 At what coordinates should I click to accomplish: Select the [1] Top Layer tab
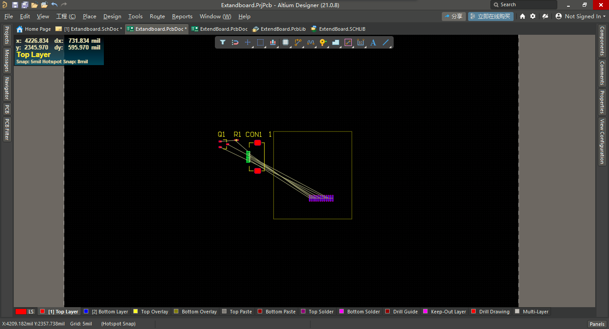click(59, 312)
